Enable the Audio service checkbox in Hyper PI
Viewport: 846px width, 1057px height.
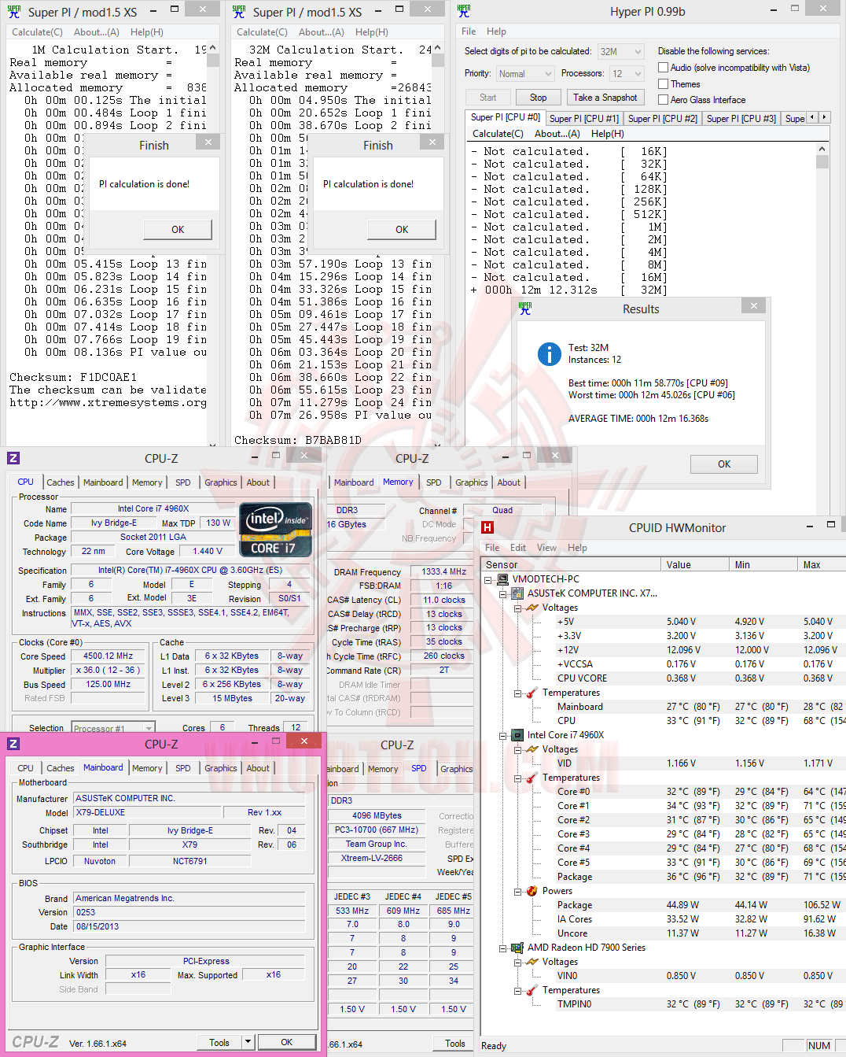[663, 68]
